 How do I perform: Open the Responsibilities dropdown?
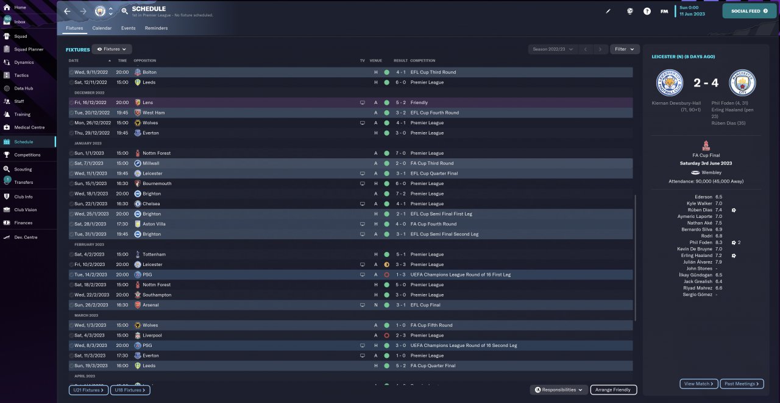[559, 390]
